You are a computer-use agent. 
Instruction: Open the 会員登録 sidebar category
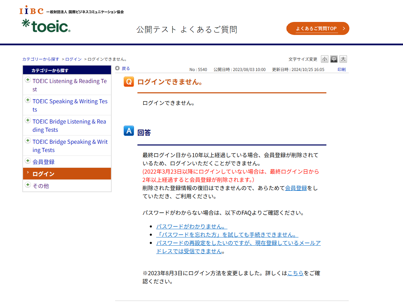43,162
